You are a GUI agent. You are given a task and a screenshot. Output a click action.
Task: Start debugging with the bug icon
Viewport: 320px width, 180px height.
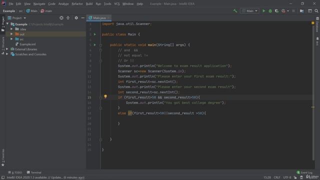pos(270,11)
